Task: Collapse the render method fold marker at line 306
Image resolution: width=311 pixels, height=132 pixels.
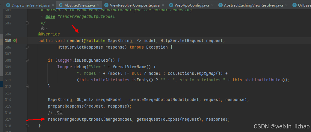Action: [27, 47]
